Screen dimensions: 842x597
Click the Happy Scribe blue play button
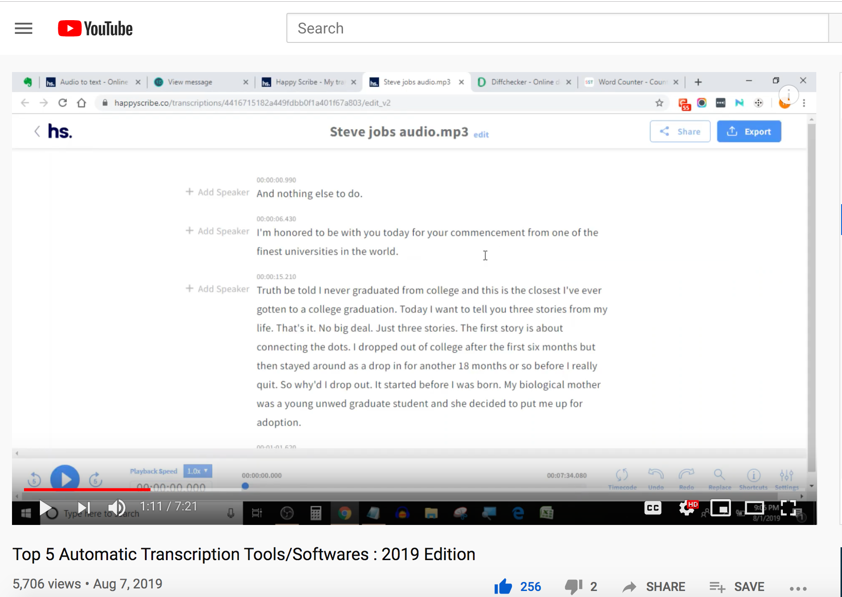(65, 479)
